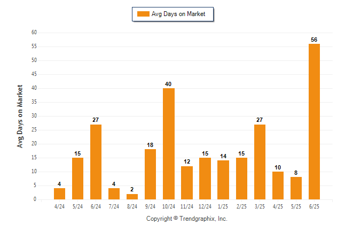Click the 3/25 bar valued at 27
345x232 pixels.
coord(260,162)
